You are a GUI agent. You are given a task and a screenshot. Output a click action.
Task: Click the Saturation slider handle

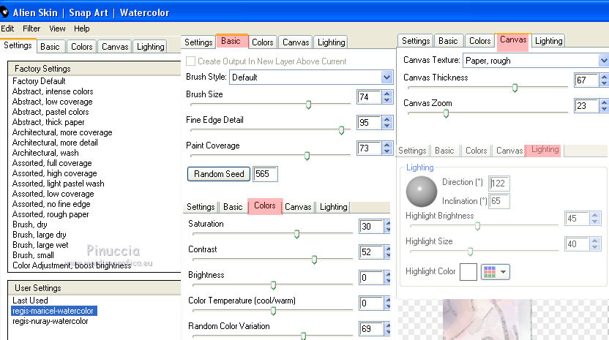coord(296,234)
